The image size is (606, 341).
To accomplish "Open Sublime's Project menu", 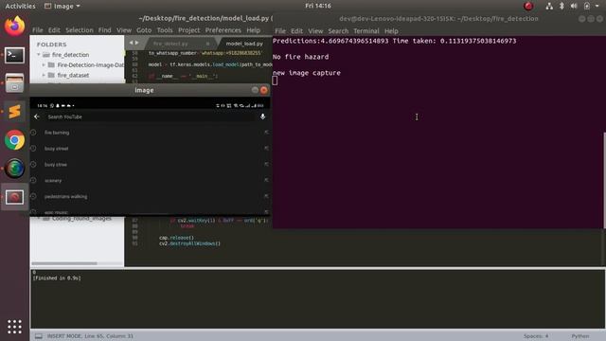I will [189, 30].
